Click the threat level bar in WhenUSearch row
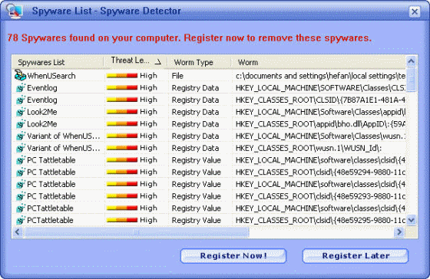 coord(122,76)
